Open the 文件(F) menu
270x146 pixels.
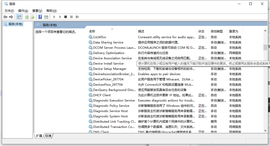tap(9, 11)
